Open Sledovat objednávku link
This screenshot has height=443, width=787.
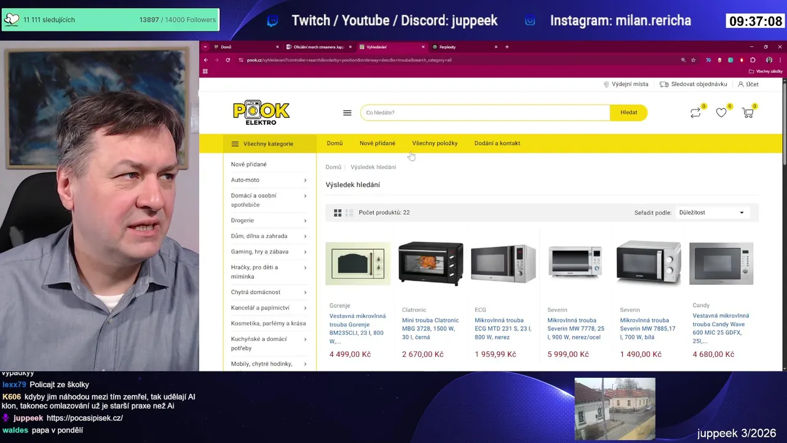(694, 84)
